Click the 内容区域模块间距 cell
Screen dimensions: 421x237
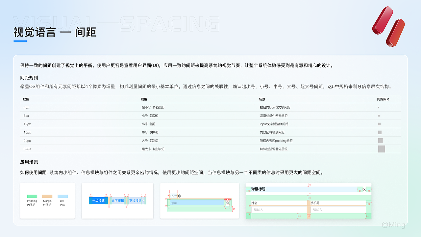[x=272, y=132]
